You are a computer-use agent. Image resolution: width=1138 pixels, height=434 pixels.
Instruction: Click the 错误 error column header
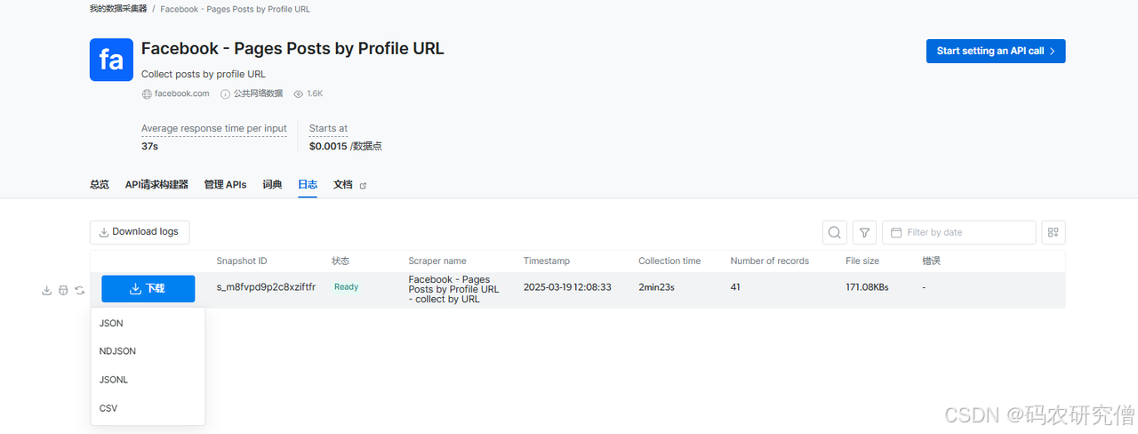(932, 261)
